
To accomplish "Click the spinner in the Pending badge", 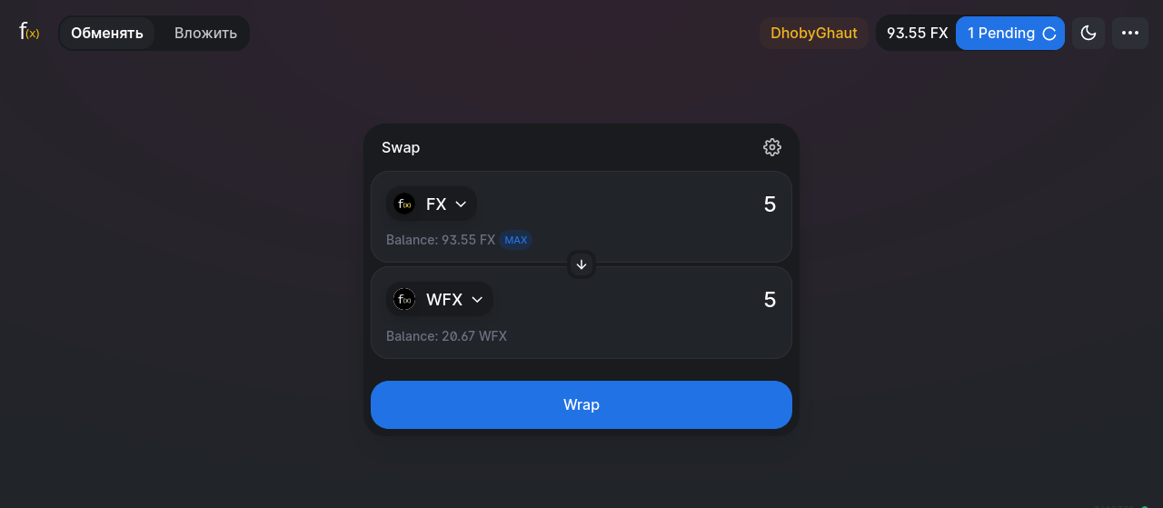I will point(1049,34).
